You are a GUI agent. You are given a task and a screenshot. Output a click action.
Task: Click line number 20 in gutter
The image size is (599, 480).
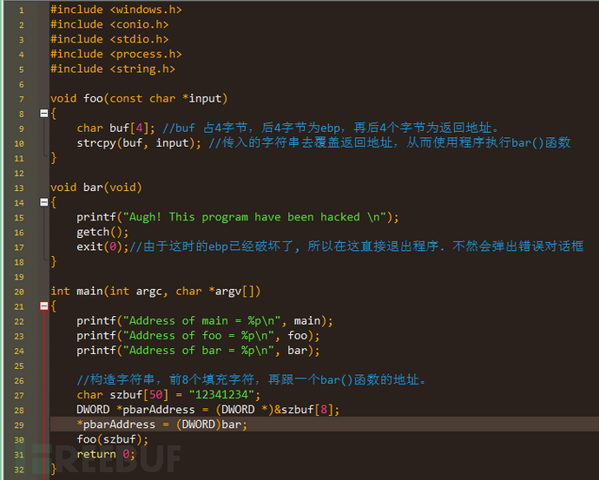(x=19, y=293)
